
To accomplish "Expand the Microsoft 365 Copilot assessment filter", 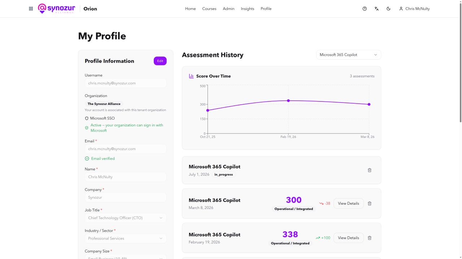I will coord(349,55).
